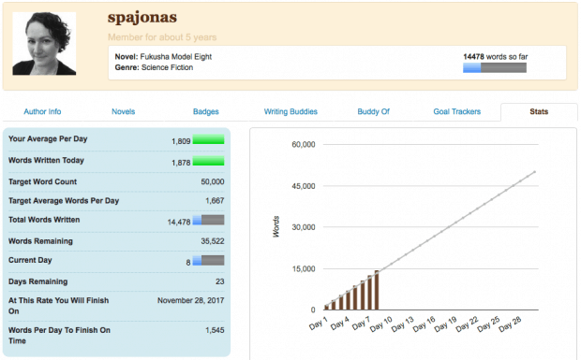The image size is (581, 360).
Task: Click the first brown bar at Day 1
Action: (x=326, y=308)
